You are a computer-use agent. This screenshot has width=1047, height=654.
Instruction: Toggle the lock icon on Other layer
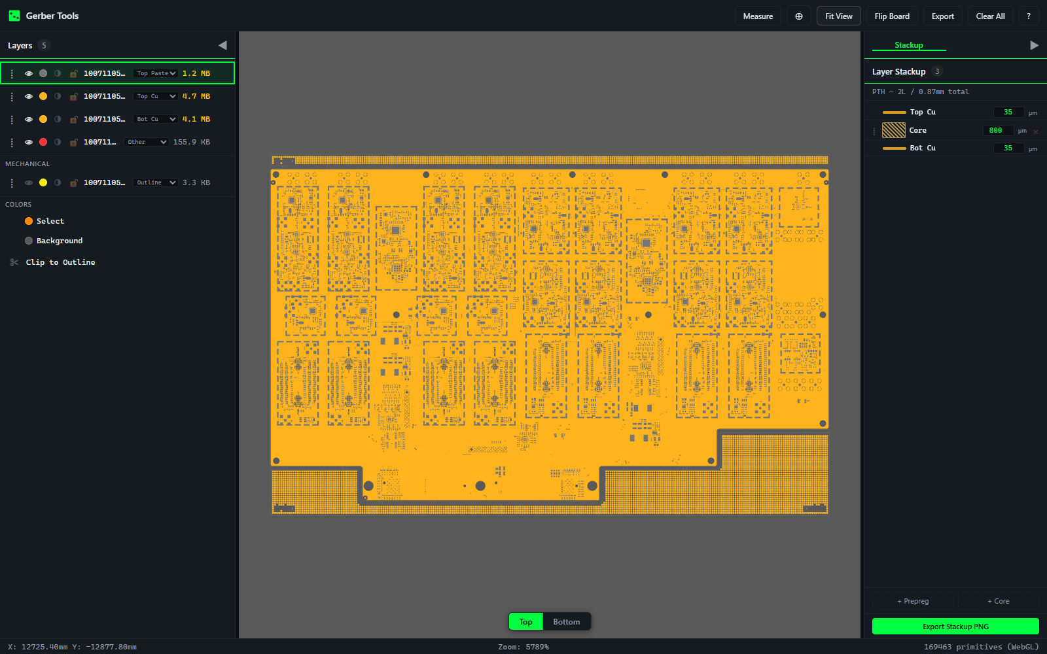[x=73, y=142]
